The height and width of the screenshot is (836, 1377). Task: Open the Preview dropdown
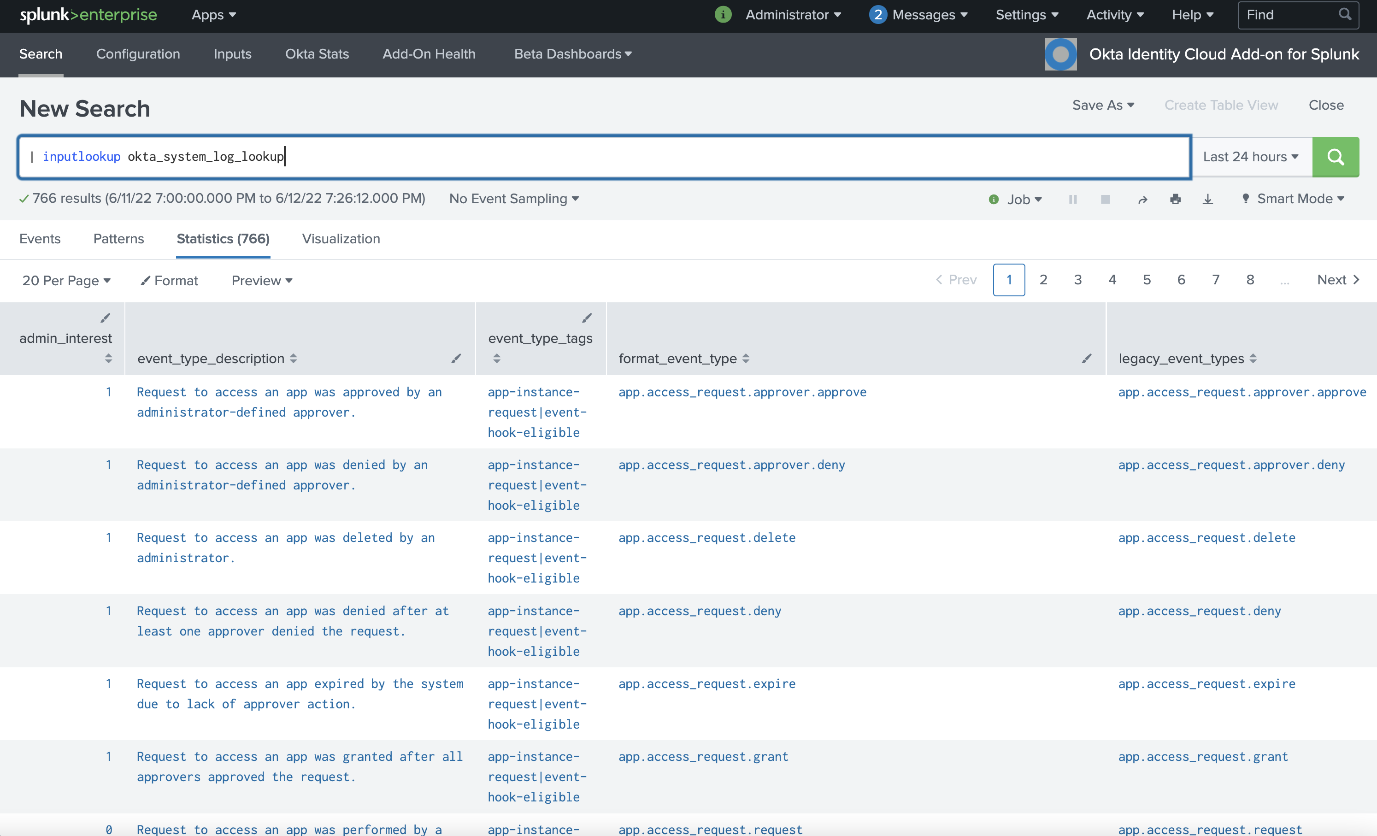(262, 281)
